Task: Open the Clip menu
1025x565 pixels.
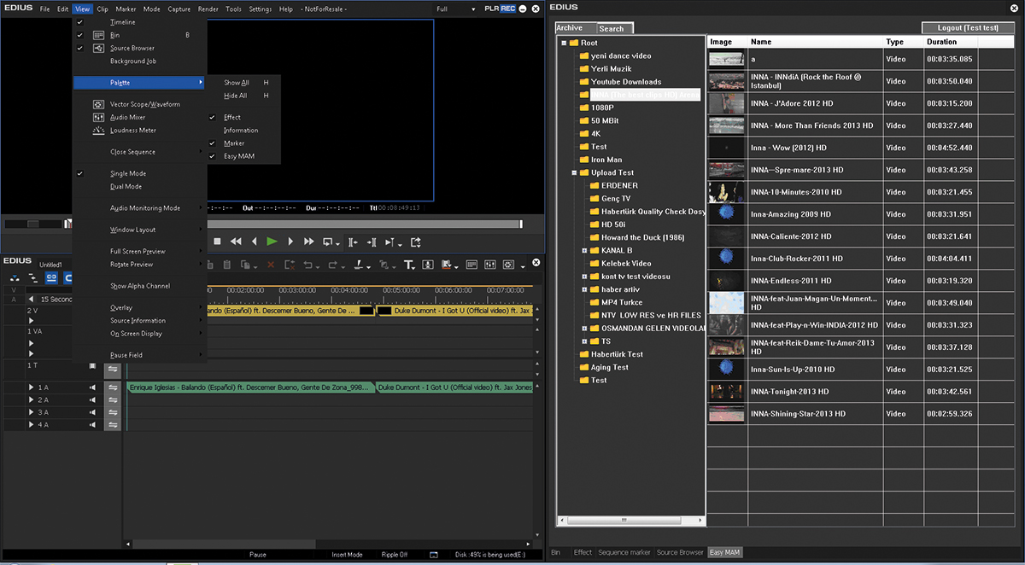Action: tap(102, 9)
